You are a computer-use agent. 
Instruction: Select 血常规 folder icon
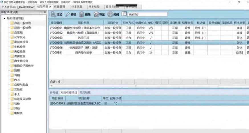(12, 32)
